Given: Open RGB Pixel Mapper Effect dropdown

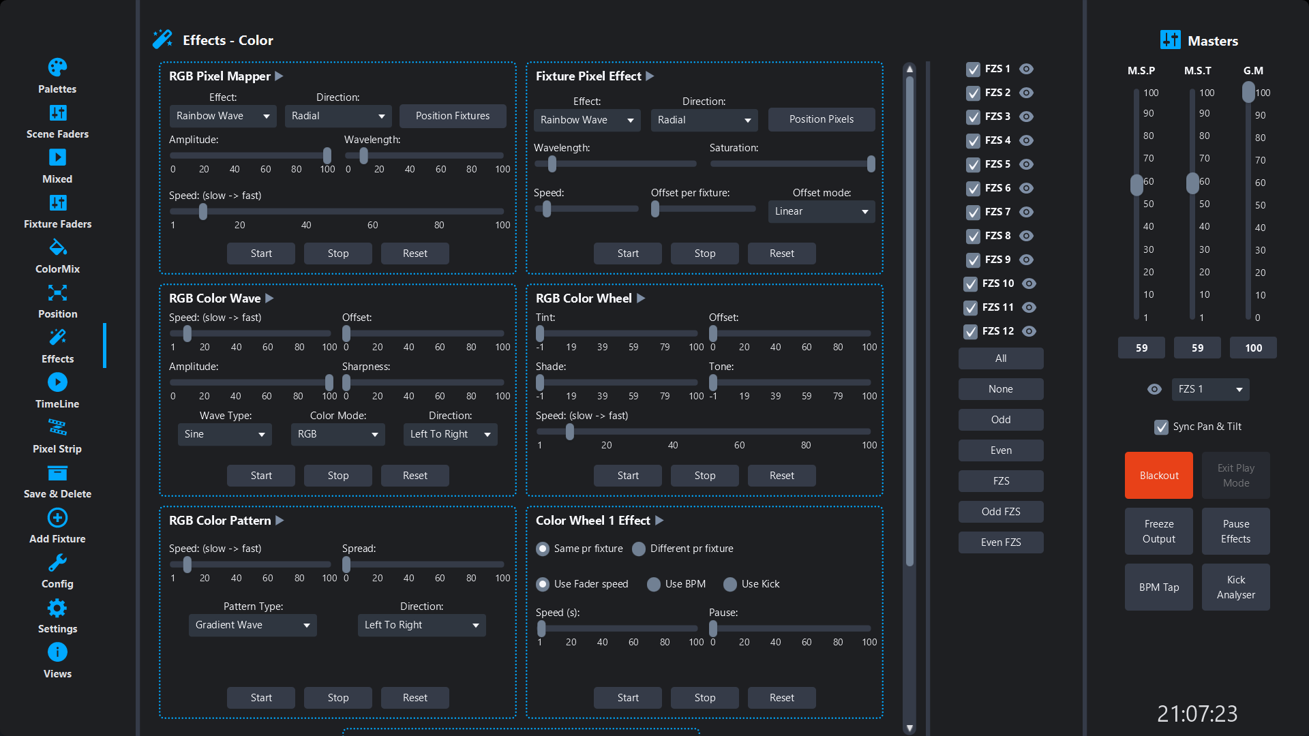Looking at the screenshot, I should tap(223, 116).
